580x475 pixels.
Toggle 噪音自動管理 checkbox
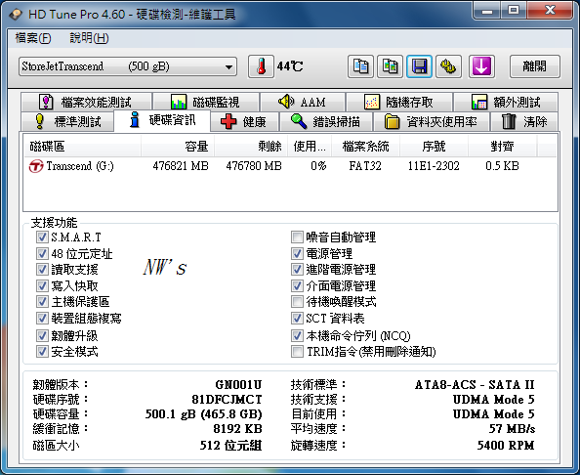(297, 237)
